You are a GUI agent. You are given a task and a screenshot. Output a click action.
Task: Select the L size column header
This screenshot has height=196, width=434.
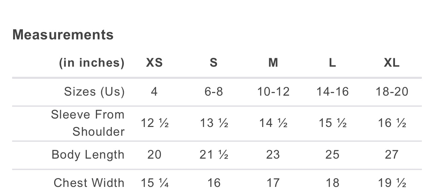(332, 63)
